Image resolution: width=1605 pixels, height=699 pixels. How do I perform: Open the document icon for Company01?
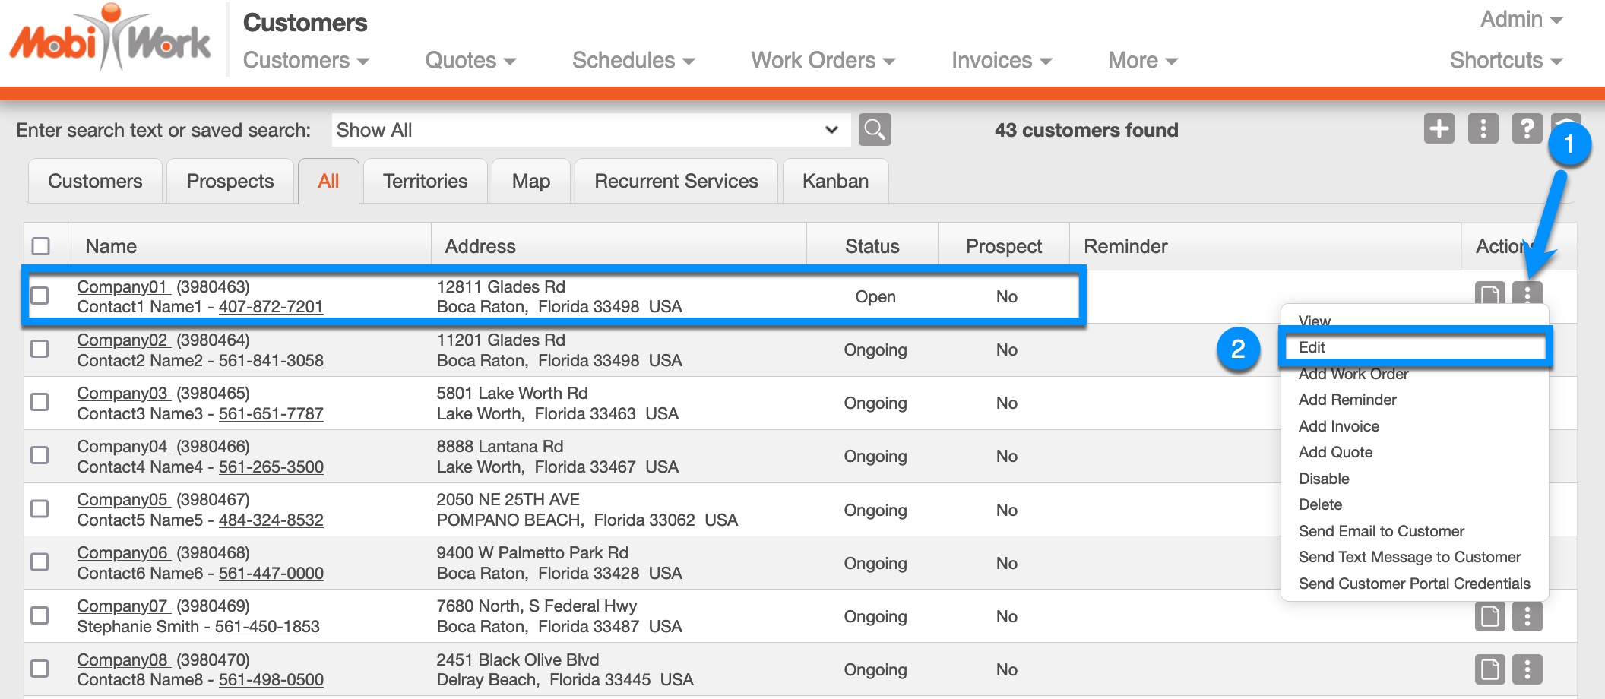point(1489,293)
